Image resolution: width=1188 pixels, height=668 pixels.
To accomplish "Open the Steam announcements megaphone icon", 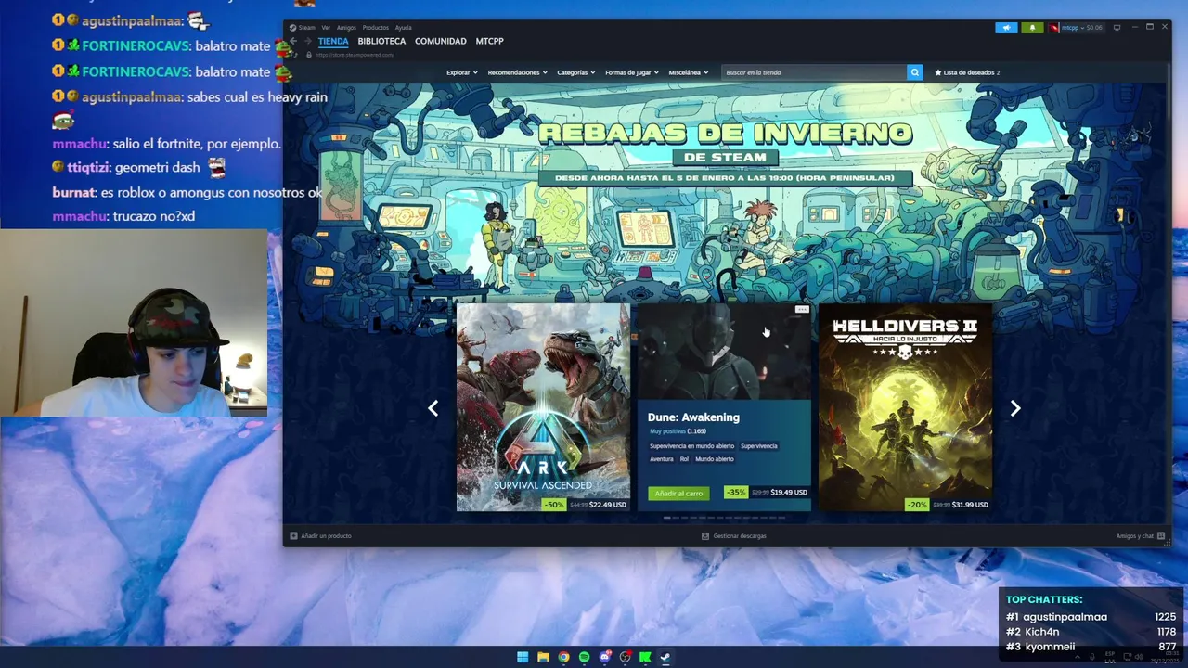I will point(1006,28).
